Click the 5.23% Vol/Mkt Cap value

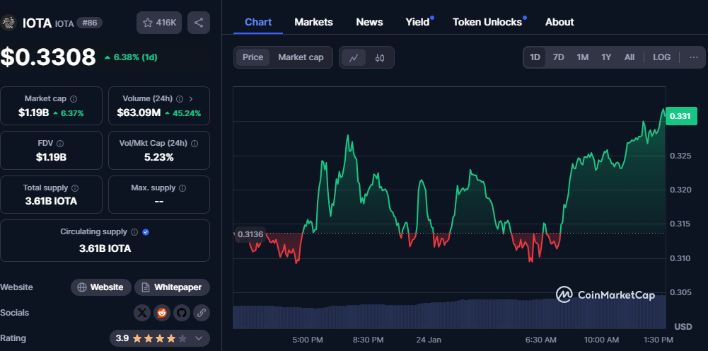coord(159,157)
